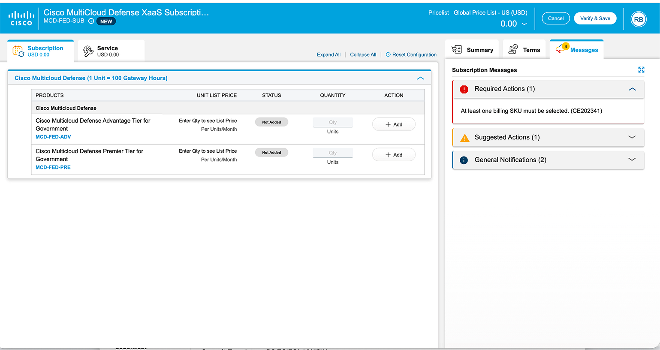The image size is (660, 350).
Task: Expand the Subscription Messages panel fullscreen
Action: [x=641, y=70]
